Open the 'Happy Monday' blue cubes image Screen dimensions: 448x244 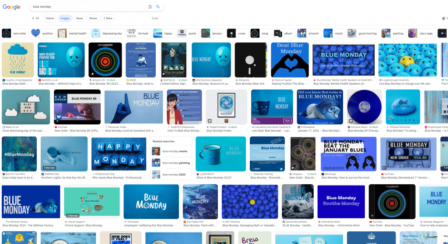119,154
